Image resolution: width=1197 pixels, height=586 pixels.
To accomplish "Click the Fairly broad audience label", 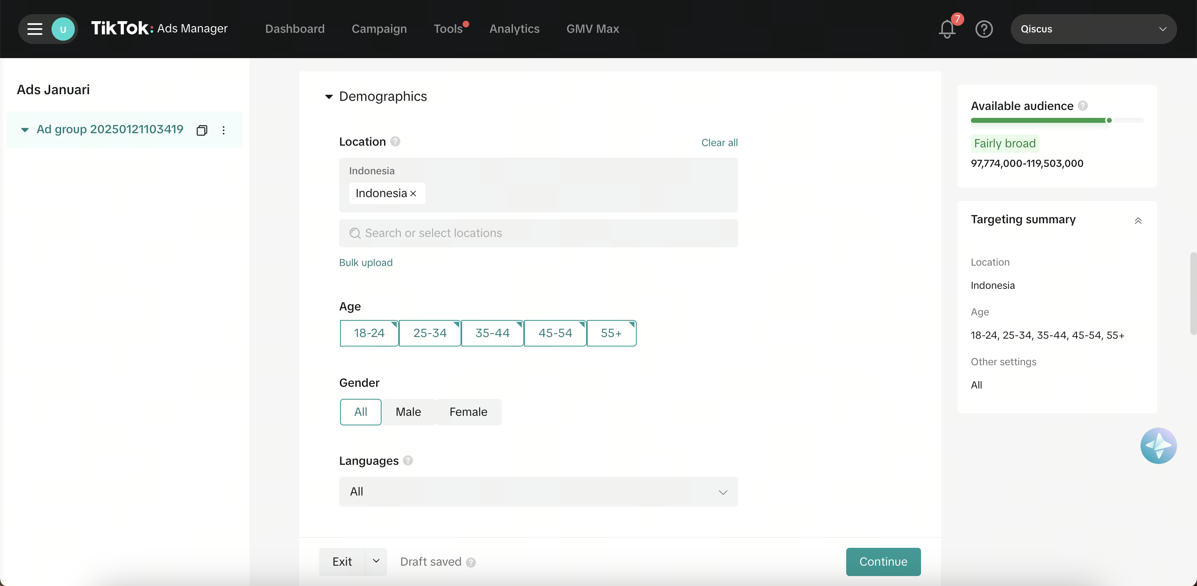I will (x=1005, y=143).
